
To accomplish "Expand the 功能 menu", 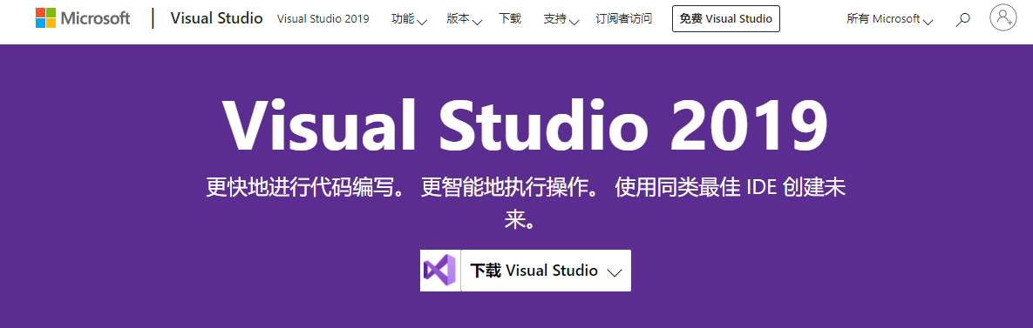I will click(409, 19).
